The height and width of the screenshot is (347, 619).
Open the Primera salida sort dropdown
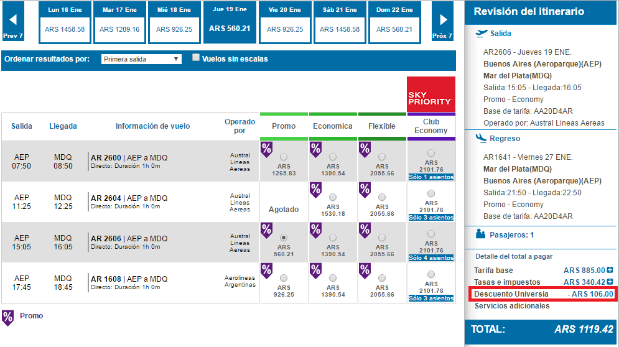(141, 59)
